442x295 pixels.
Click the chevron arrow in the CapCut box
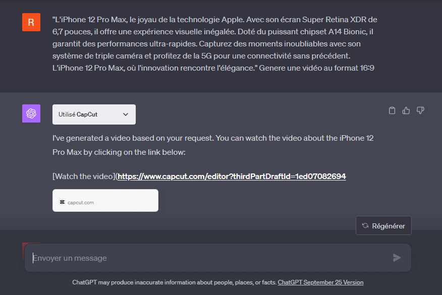click(126, 114)
